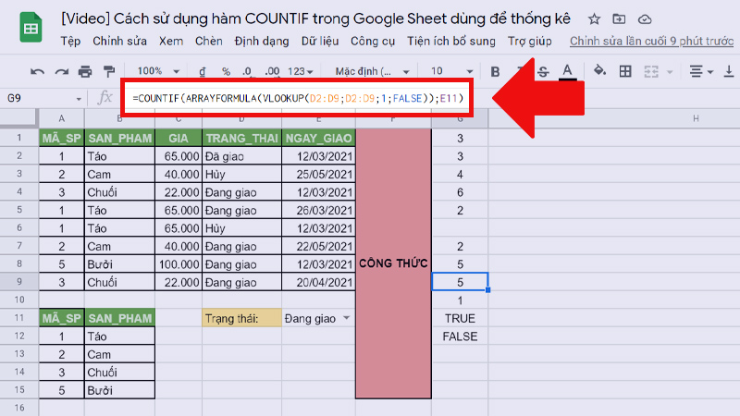Viewport: 740px width, 416px height.
Task: Open the text color picker
Action: 567,71
